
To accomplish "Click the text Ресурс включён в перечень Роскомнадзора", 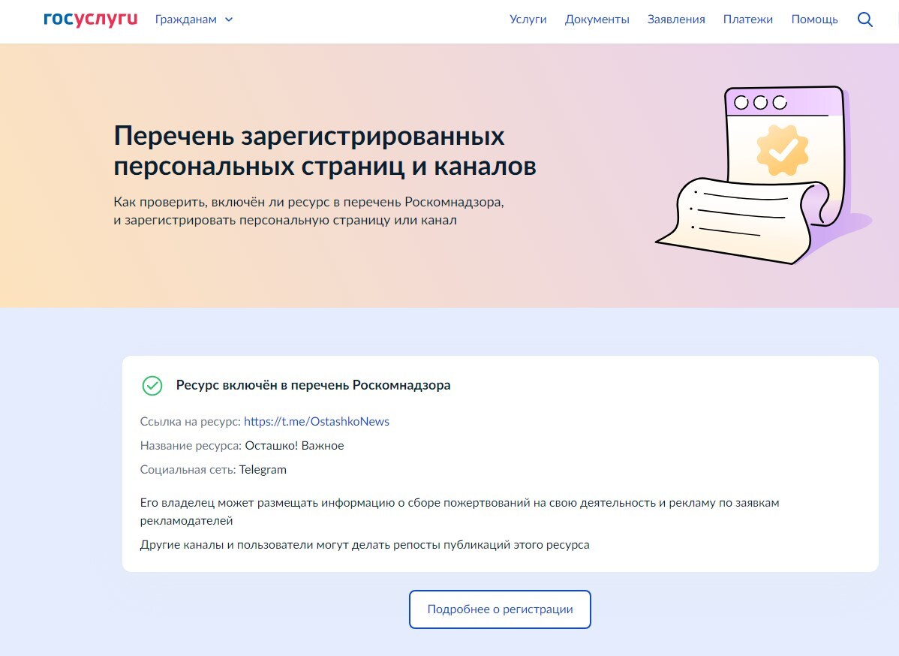I will [313, 385].
